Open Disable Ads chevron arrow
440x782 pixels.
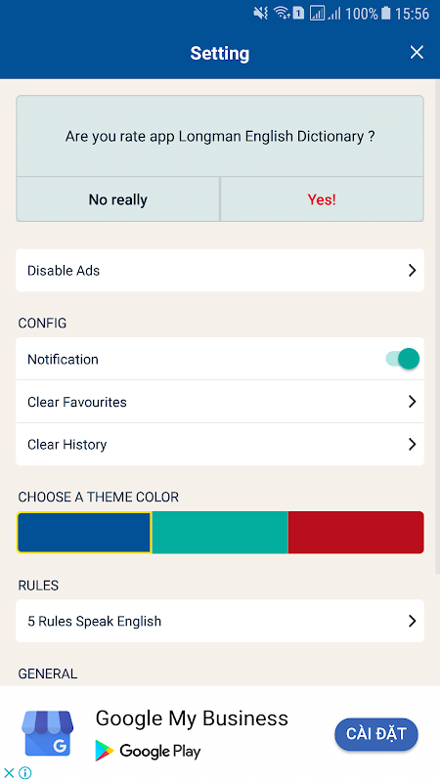(412, 271)
